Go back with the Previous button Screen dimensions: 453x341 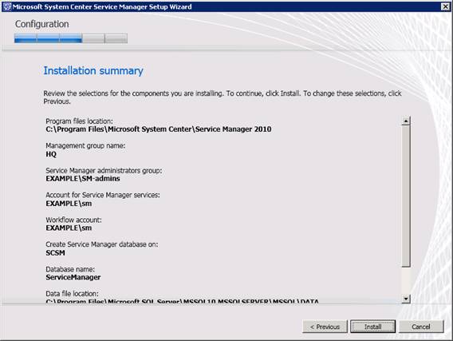point(325,327)
